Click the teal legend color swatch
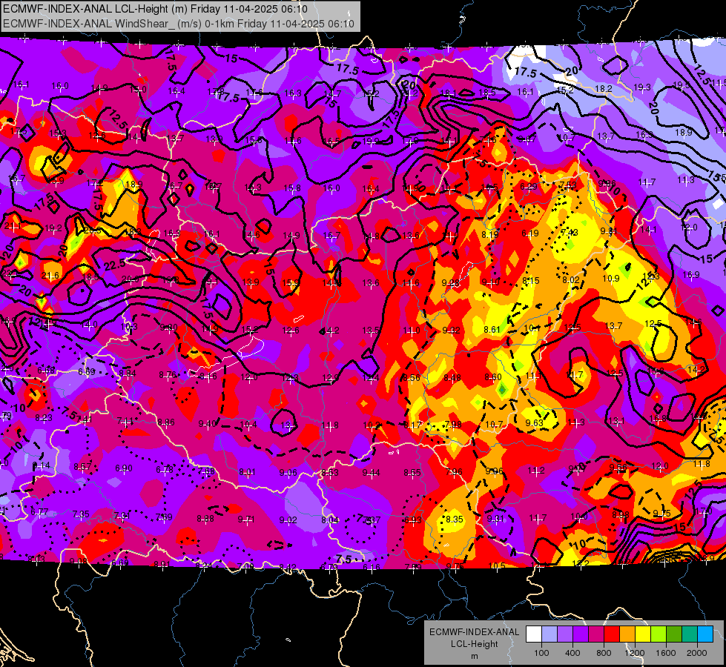Viewport: 726px width, 667px height. [690, 634]
